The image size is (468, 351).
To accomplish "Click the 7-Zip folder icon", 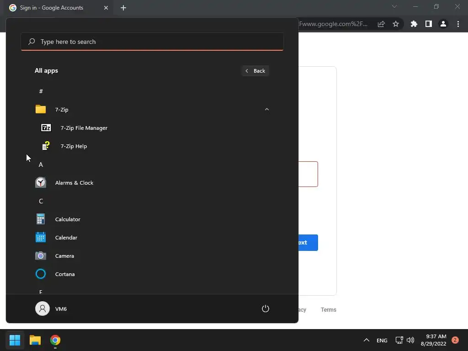I will 41,109.
